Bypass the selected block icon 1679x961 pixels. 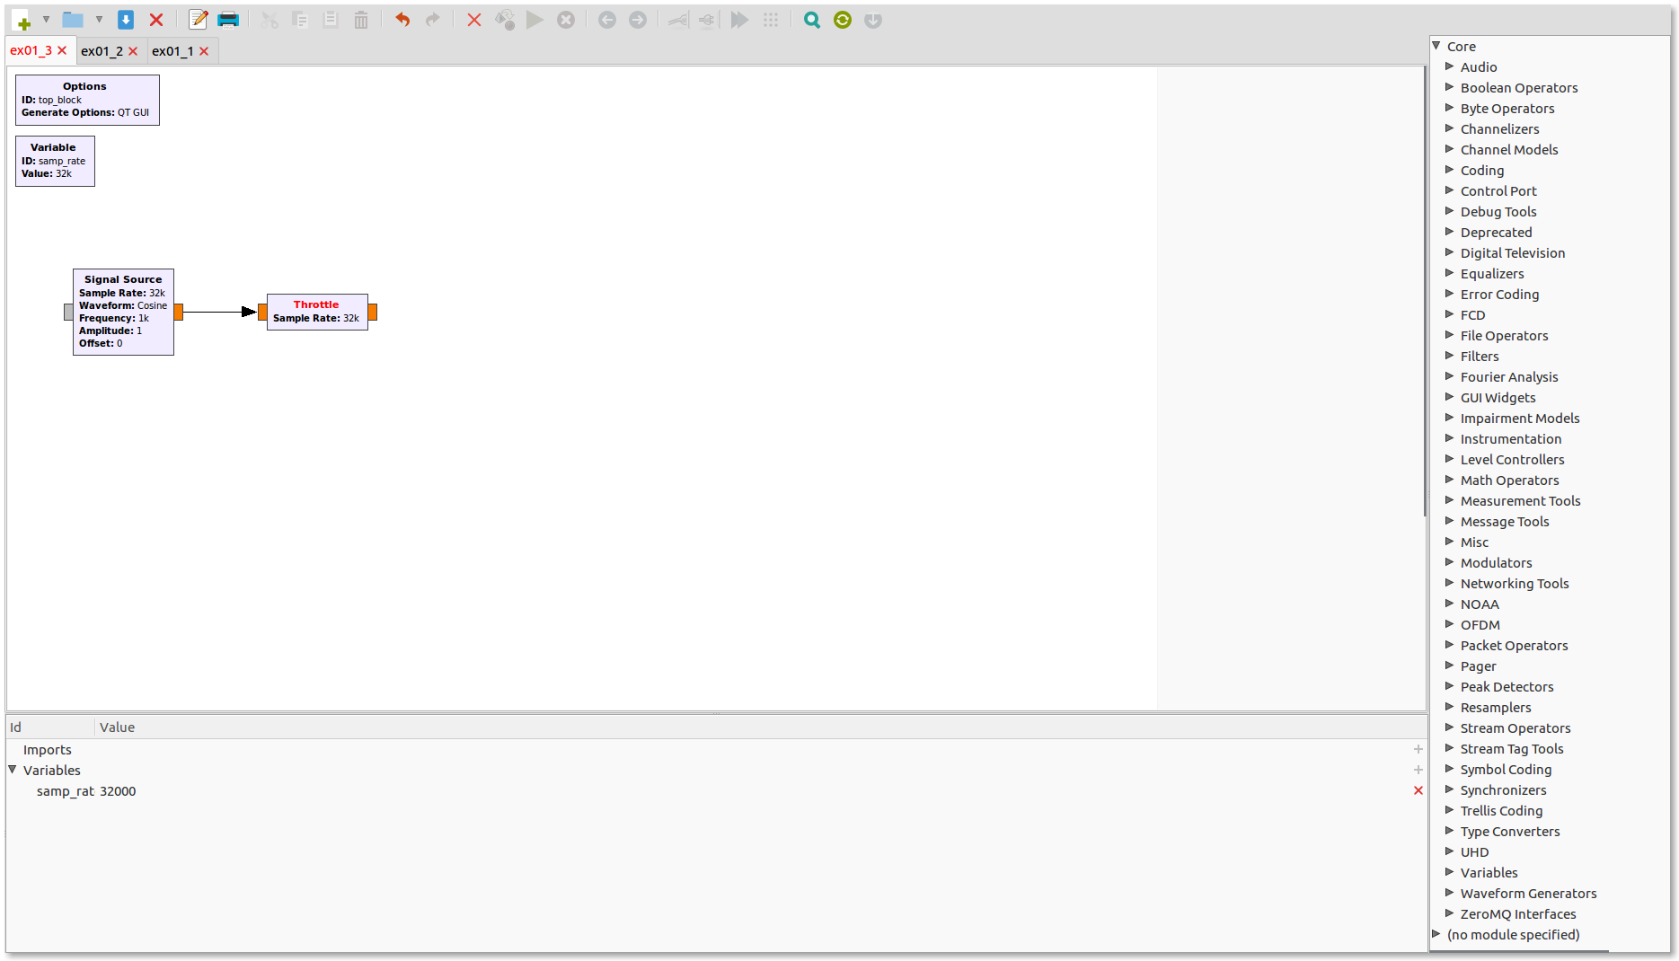pyautogui.click(x=739, y=20)
